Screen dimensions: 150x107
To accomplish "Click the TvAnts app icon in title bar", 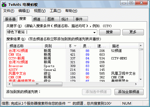I will click(4, 4).
